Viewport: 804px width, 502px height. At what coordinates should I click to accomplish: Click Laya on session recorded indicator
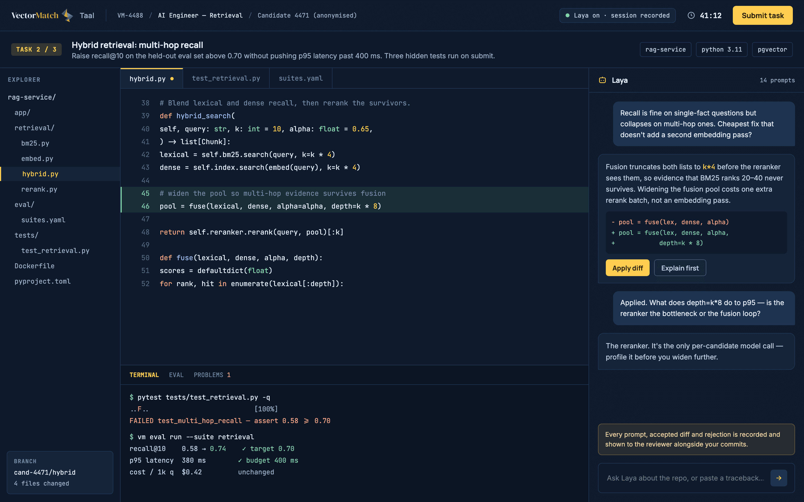click(617, 15)
